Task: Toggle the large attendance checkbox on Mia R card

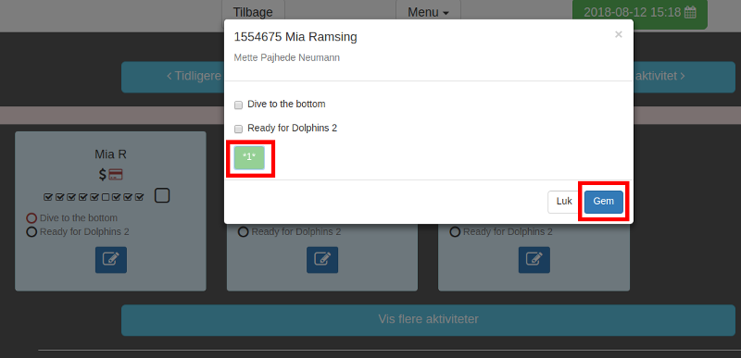Action: point(162,195)
